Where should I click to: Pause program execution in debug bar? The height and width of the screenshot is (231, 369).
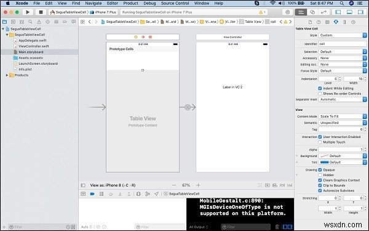click(x=101, y=194)
